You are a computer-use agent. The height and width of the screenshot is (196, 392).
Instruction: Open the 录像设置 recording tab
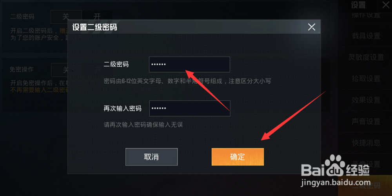(x=366, y=164)
